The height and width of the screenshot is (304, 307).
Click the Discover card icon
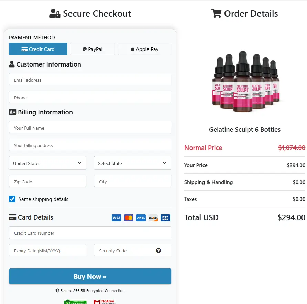153,218
